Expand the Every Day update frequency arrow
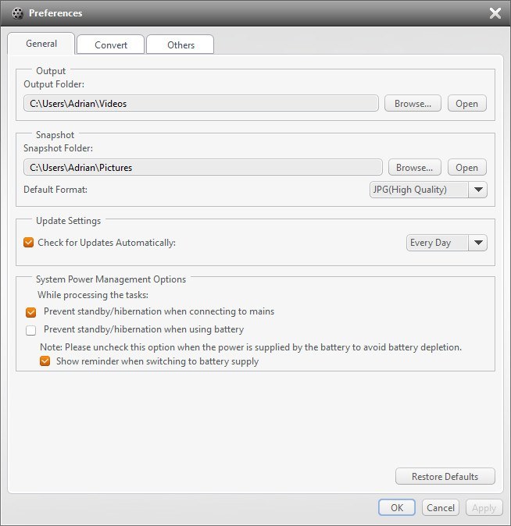This screenshot has height=526, width=511. (x=478, y=243)
